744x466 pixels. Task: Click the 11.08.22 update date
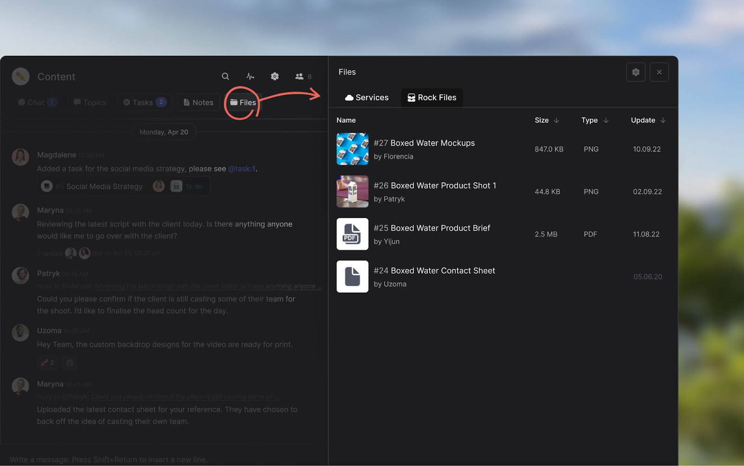coord(646,234)
